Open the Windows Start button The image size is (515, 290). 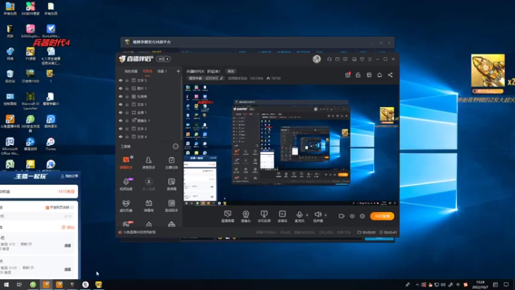pos(6,284)
